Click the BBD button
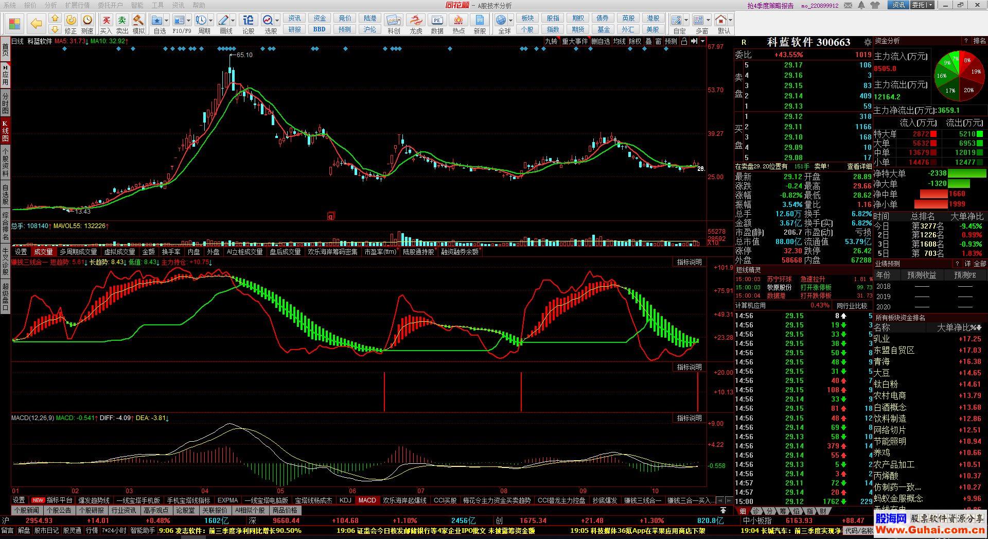Screen dimensions: 988x539 (x=320, y=29)
